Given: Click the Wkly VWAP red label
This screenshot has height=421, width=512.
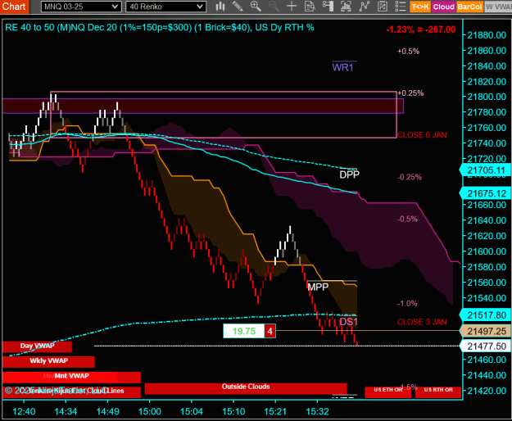Looking at the screenshot, I should [48, 361].
